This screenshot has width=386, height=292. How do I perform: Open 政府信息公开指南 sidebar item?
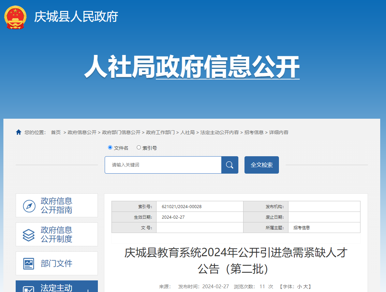coord(57,205)
